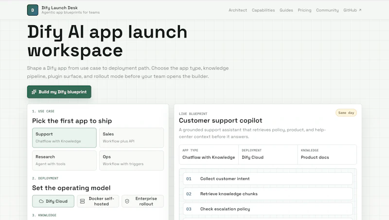
Task: Click the App Type Chatflow with Knowledge cell
Action: pos(209,154)
